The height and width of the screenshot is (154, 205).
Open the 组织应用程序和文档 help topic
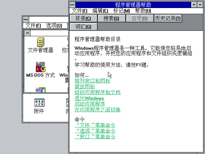(x=97, y=92)
